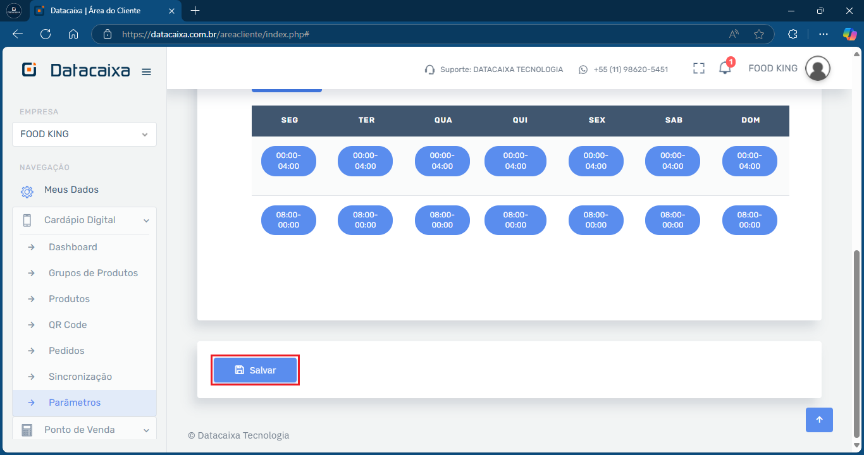Add page to favorites star icon
The image size is (864, 455).
click(759, 34)
